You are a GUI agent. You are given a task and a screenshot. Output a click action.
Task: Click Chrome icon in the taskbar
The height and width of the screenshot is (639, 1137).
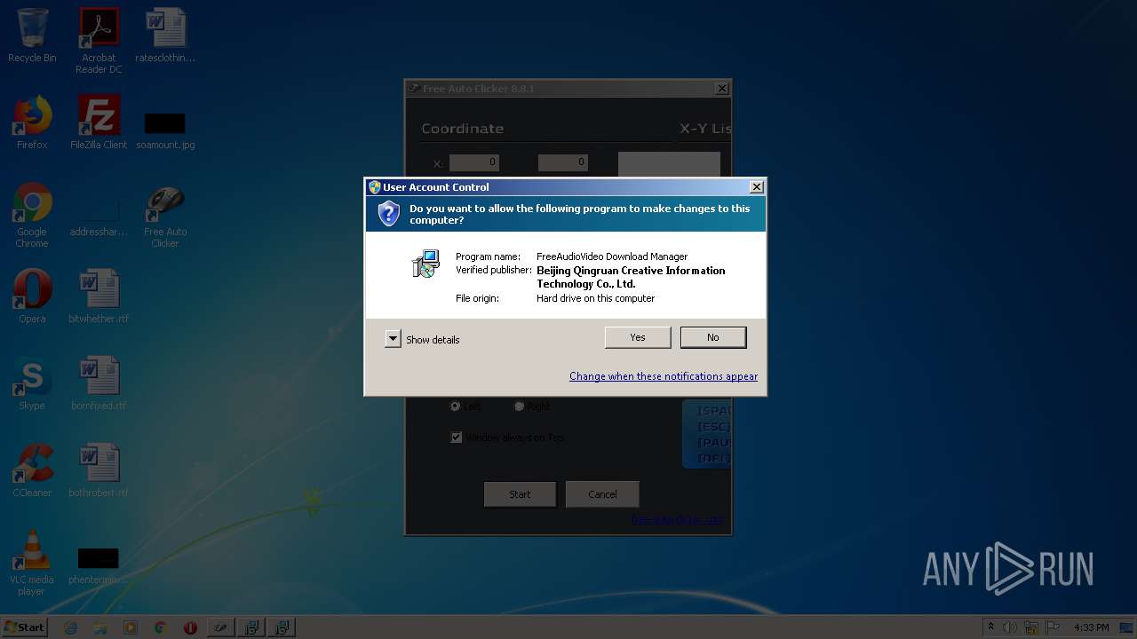(x=160, y=627)
